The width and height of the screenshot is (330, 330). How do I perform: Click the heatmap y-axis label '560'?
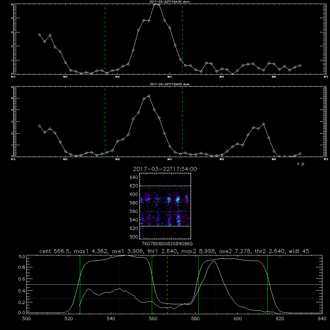pos(134,211)
